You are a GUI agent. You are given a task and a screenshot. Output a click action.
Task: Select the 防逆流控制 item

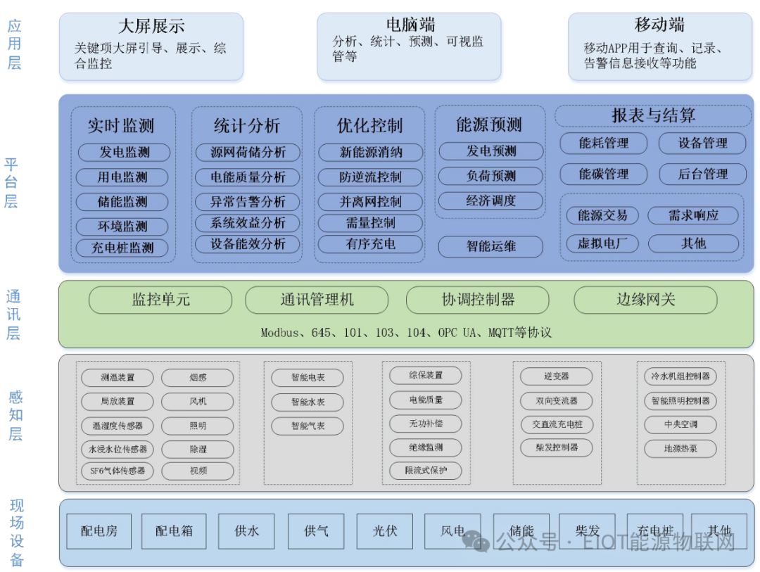(370, 177)
